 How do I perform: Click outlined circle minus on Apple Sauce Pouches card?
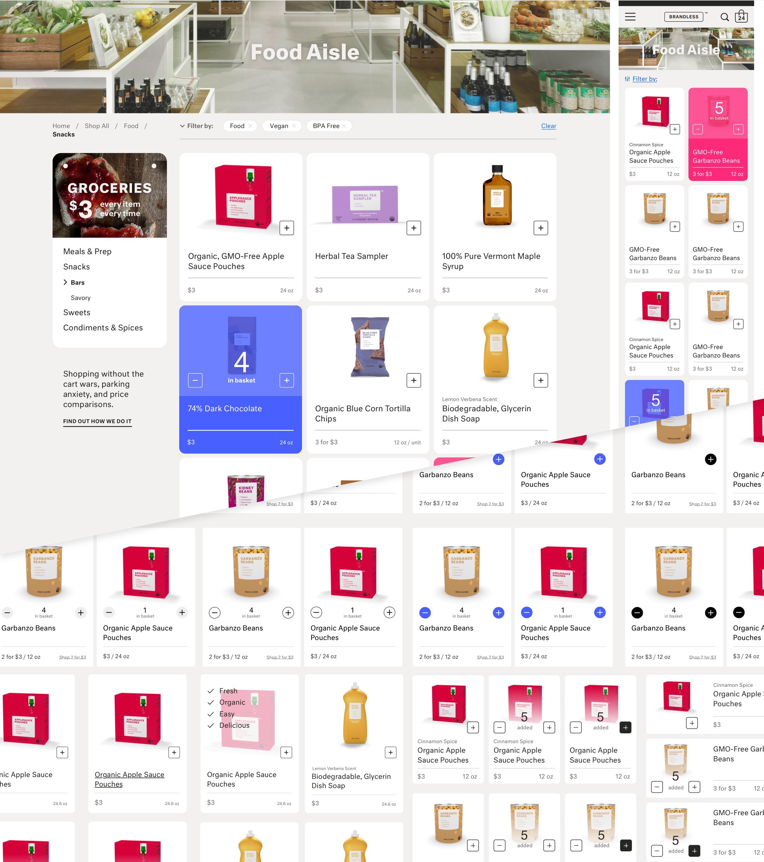(316, 612)
